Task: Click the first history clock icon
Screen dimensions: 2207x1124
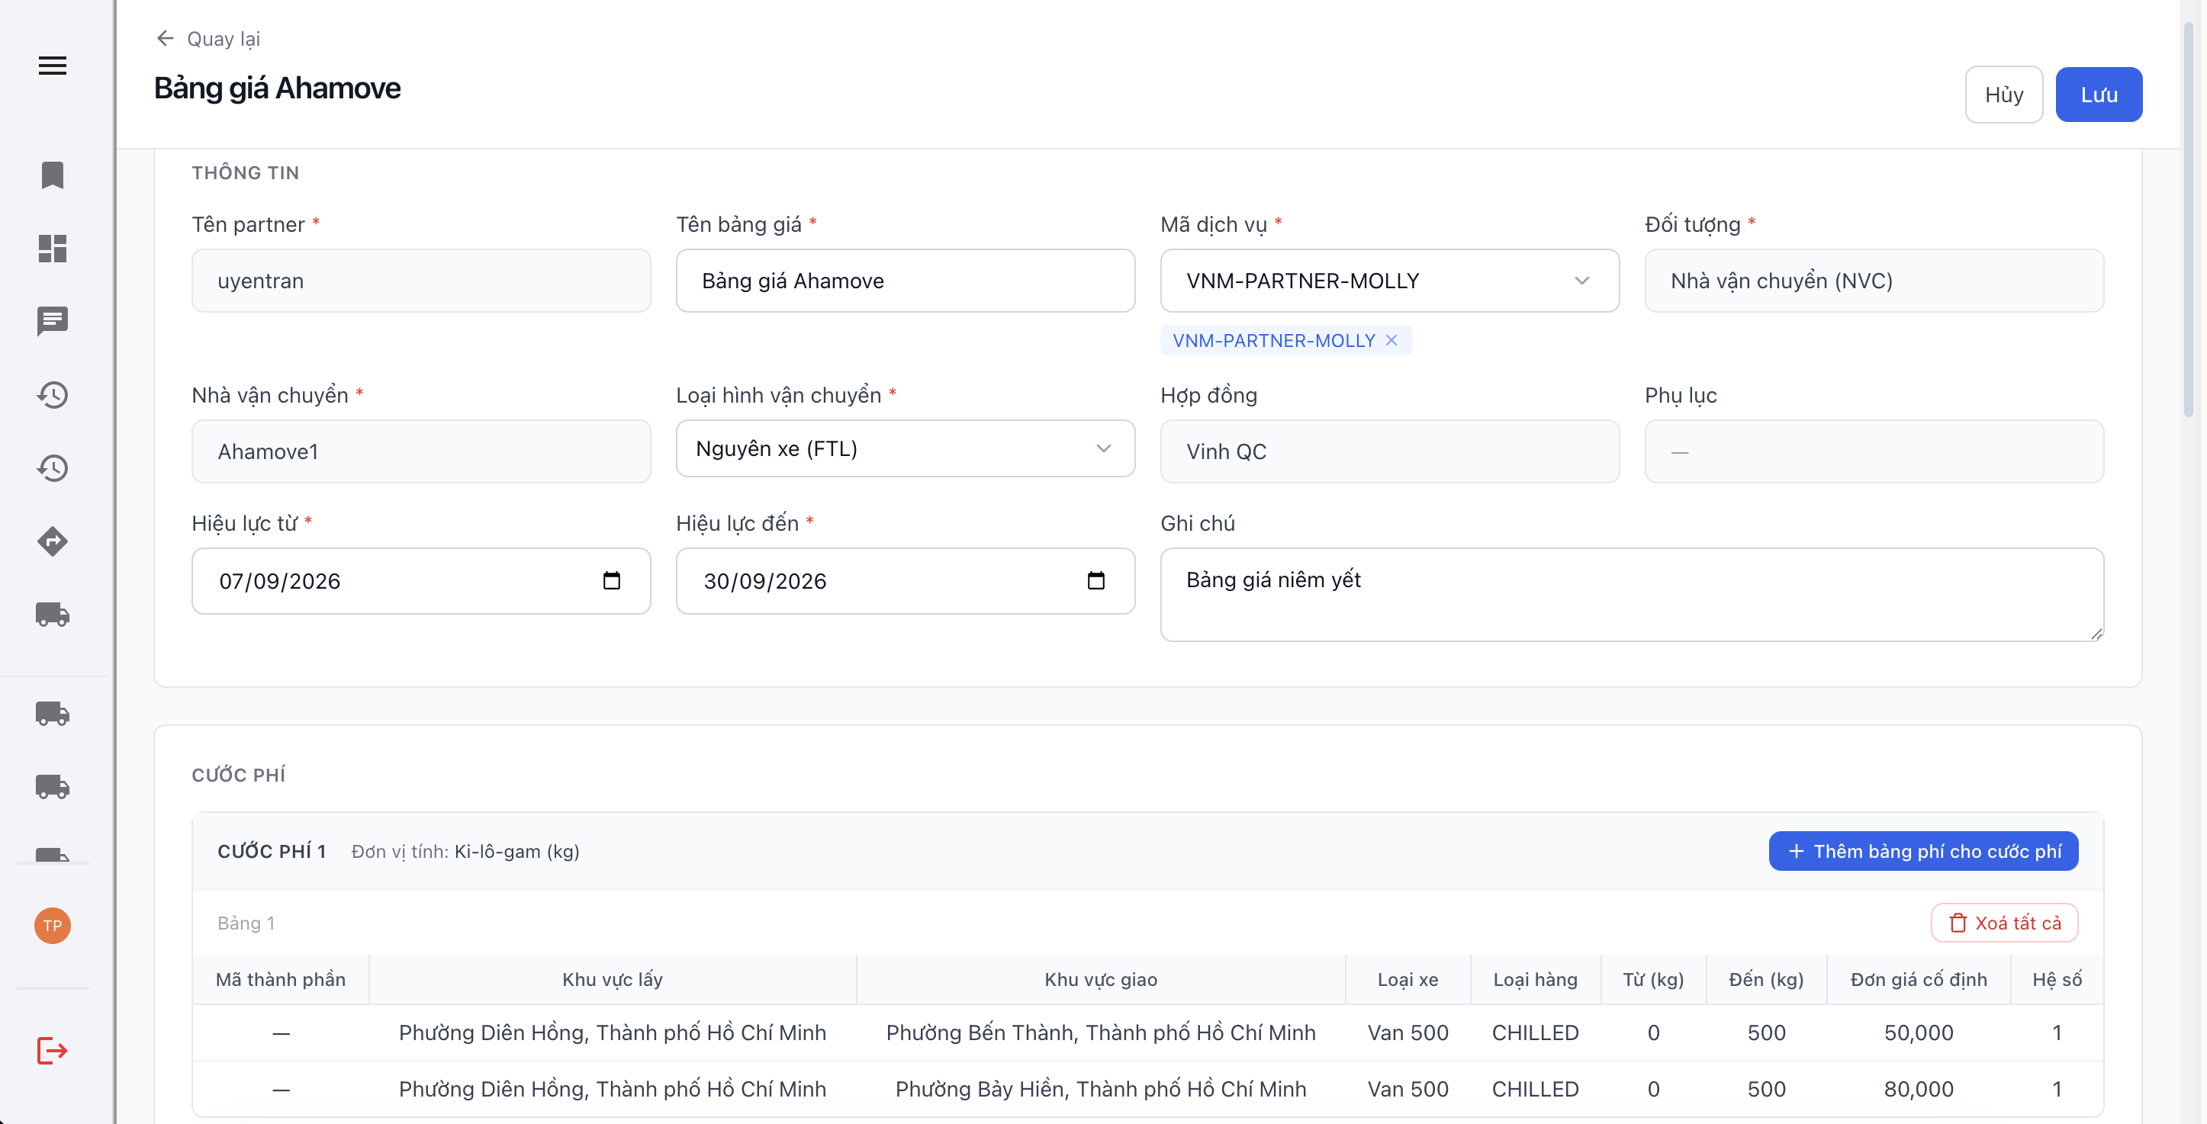Action: [x=53, y=395]
